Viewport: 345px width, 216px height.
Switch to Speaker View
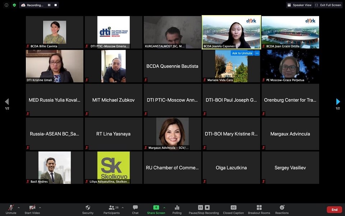pos(299,5)
